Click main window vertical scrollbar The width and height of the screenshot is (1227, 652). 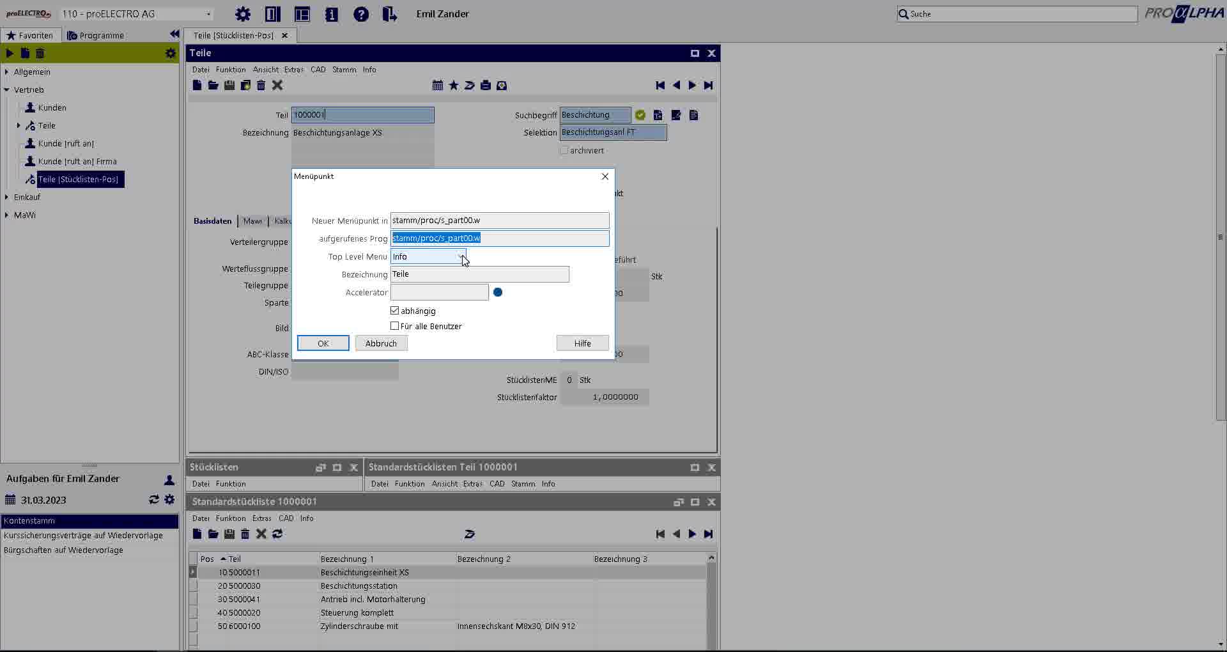click(1221, 237)
